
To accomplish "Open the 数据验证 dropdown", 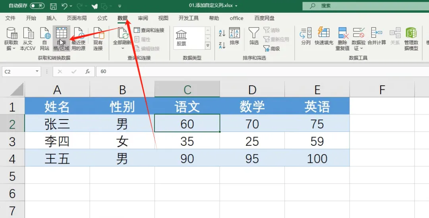I will click(x=358, y=39).
